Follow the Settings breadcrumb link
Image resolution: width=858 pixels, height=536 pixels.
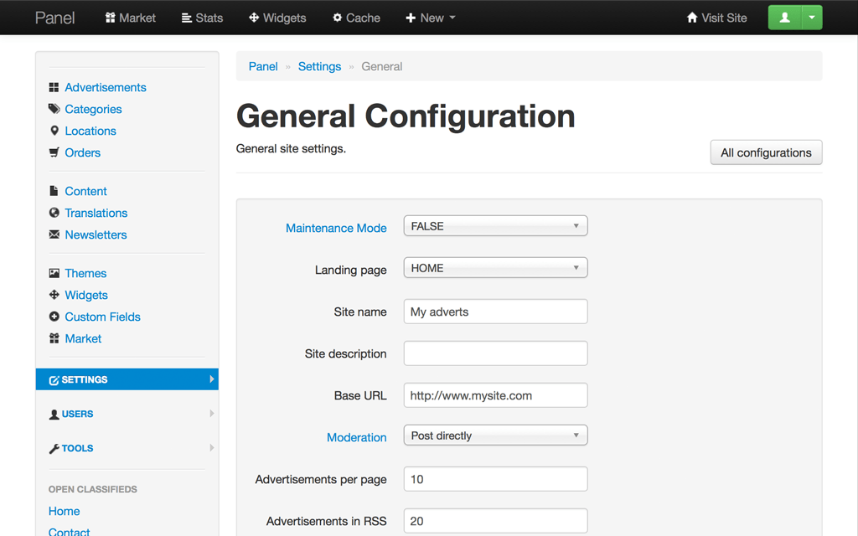click(319, 66)
